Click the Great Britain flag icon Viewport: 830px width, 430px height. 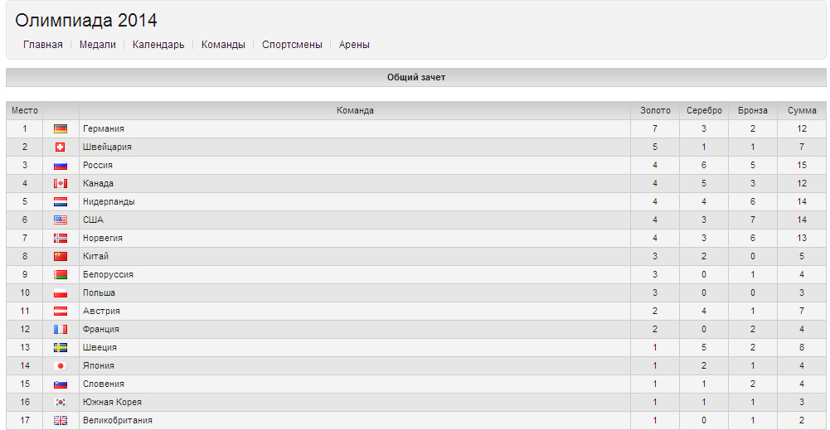click(61, 421)
